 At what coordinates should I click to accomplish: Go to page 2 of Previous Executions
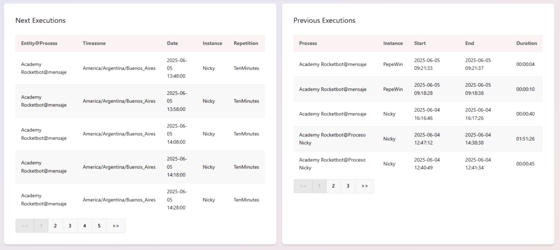click(x=333, y=186)
